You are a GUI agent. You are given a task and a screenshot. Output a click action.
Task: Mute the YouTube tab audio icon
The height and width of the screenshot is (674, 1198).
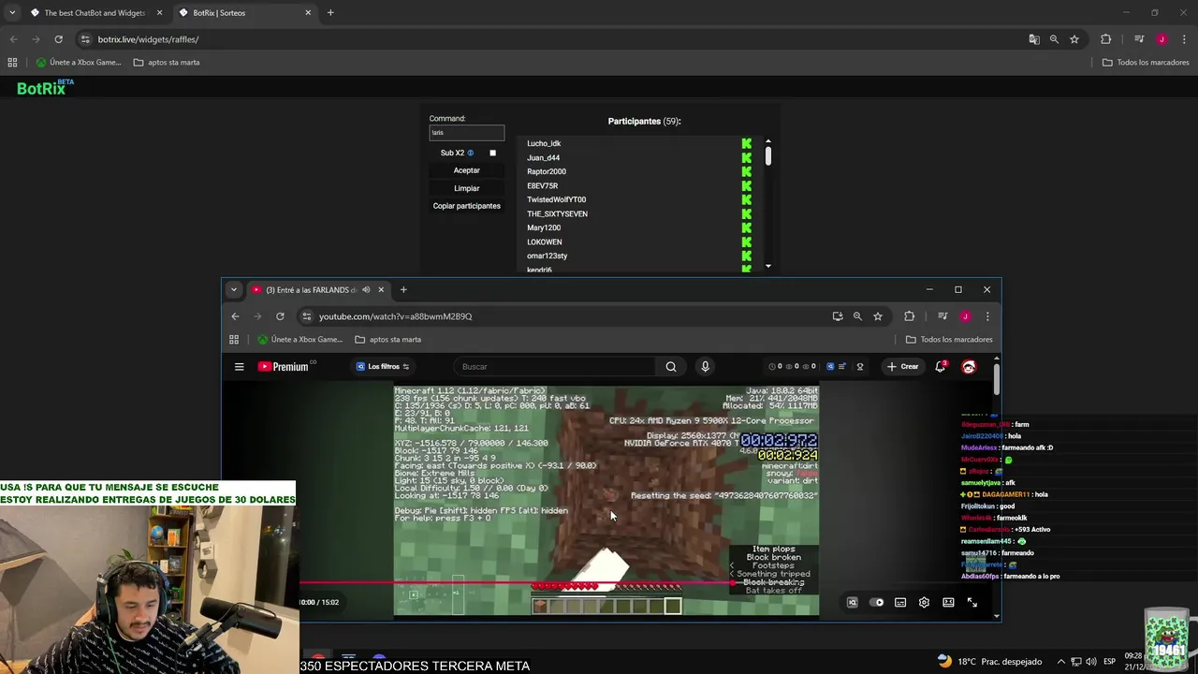[x=366, y=289]
